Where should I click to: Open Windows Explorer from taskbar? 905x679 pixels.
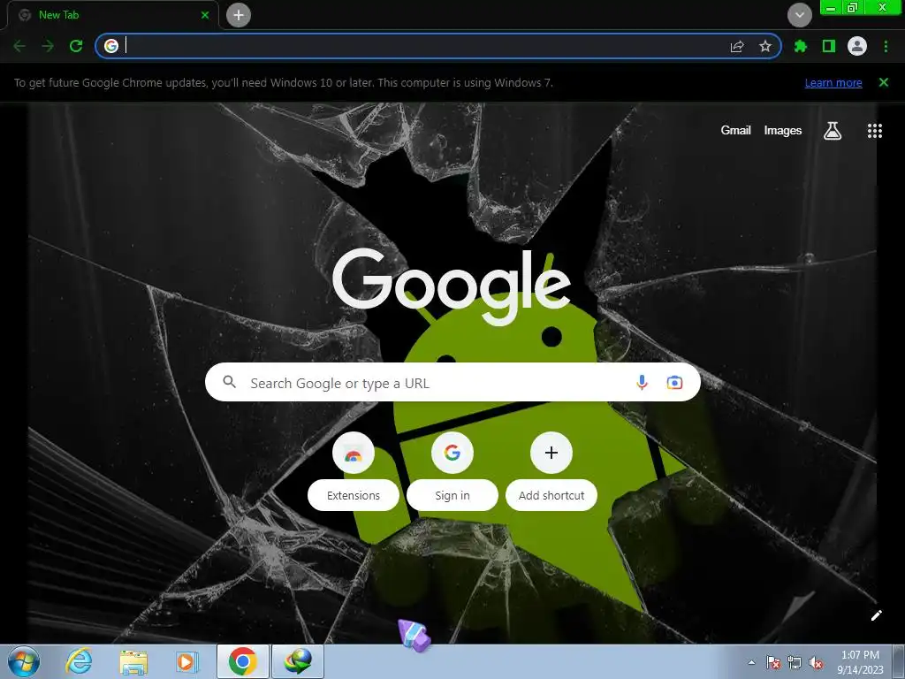133,661
